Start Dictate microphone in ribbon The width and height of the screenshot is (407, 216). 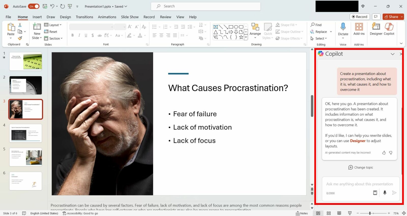pos(343,27)
